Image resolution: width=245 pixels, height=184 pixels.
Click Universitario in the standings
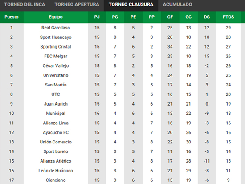(x=56, y=75)
